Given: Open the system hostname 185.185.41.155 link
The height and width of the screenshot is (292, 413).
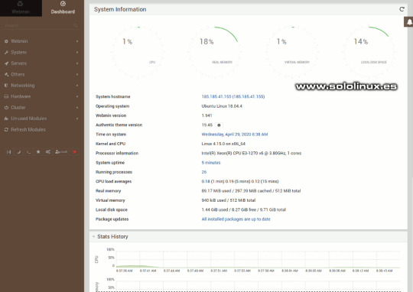Looking at the screenshot, I should [233, 96].
